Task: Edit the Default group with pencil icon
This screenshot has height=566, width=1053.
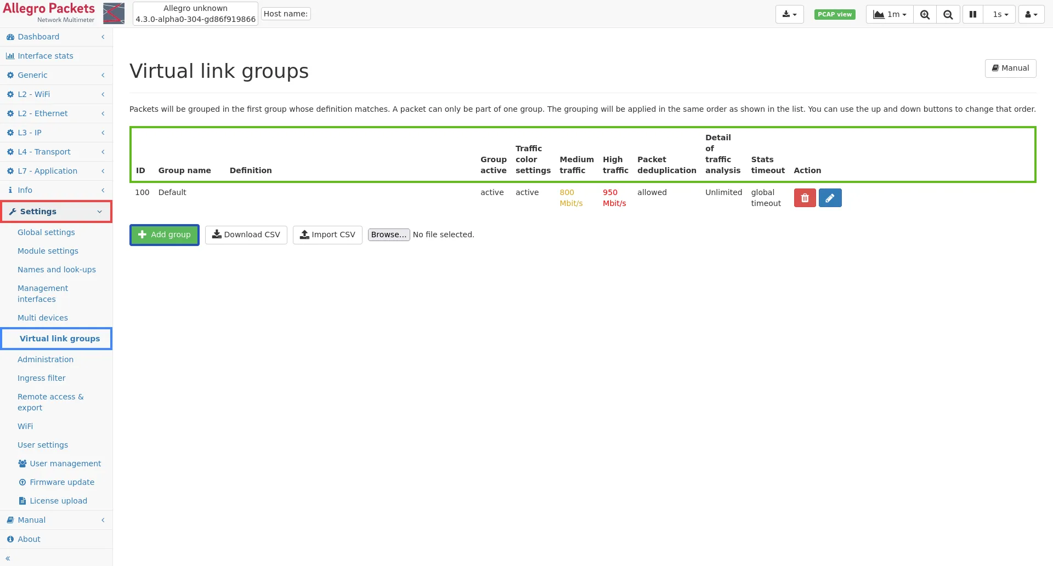Action: (830, 198)
